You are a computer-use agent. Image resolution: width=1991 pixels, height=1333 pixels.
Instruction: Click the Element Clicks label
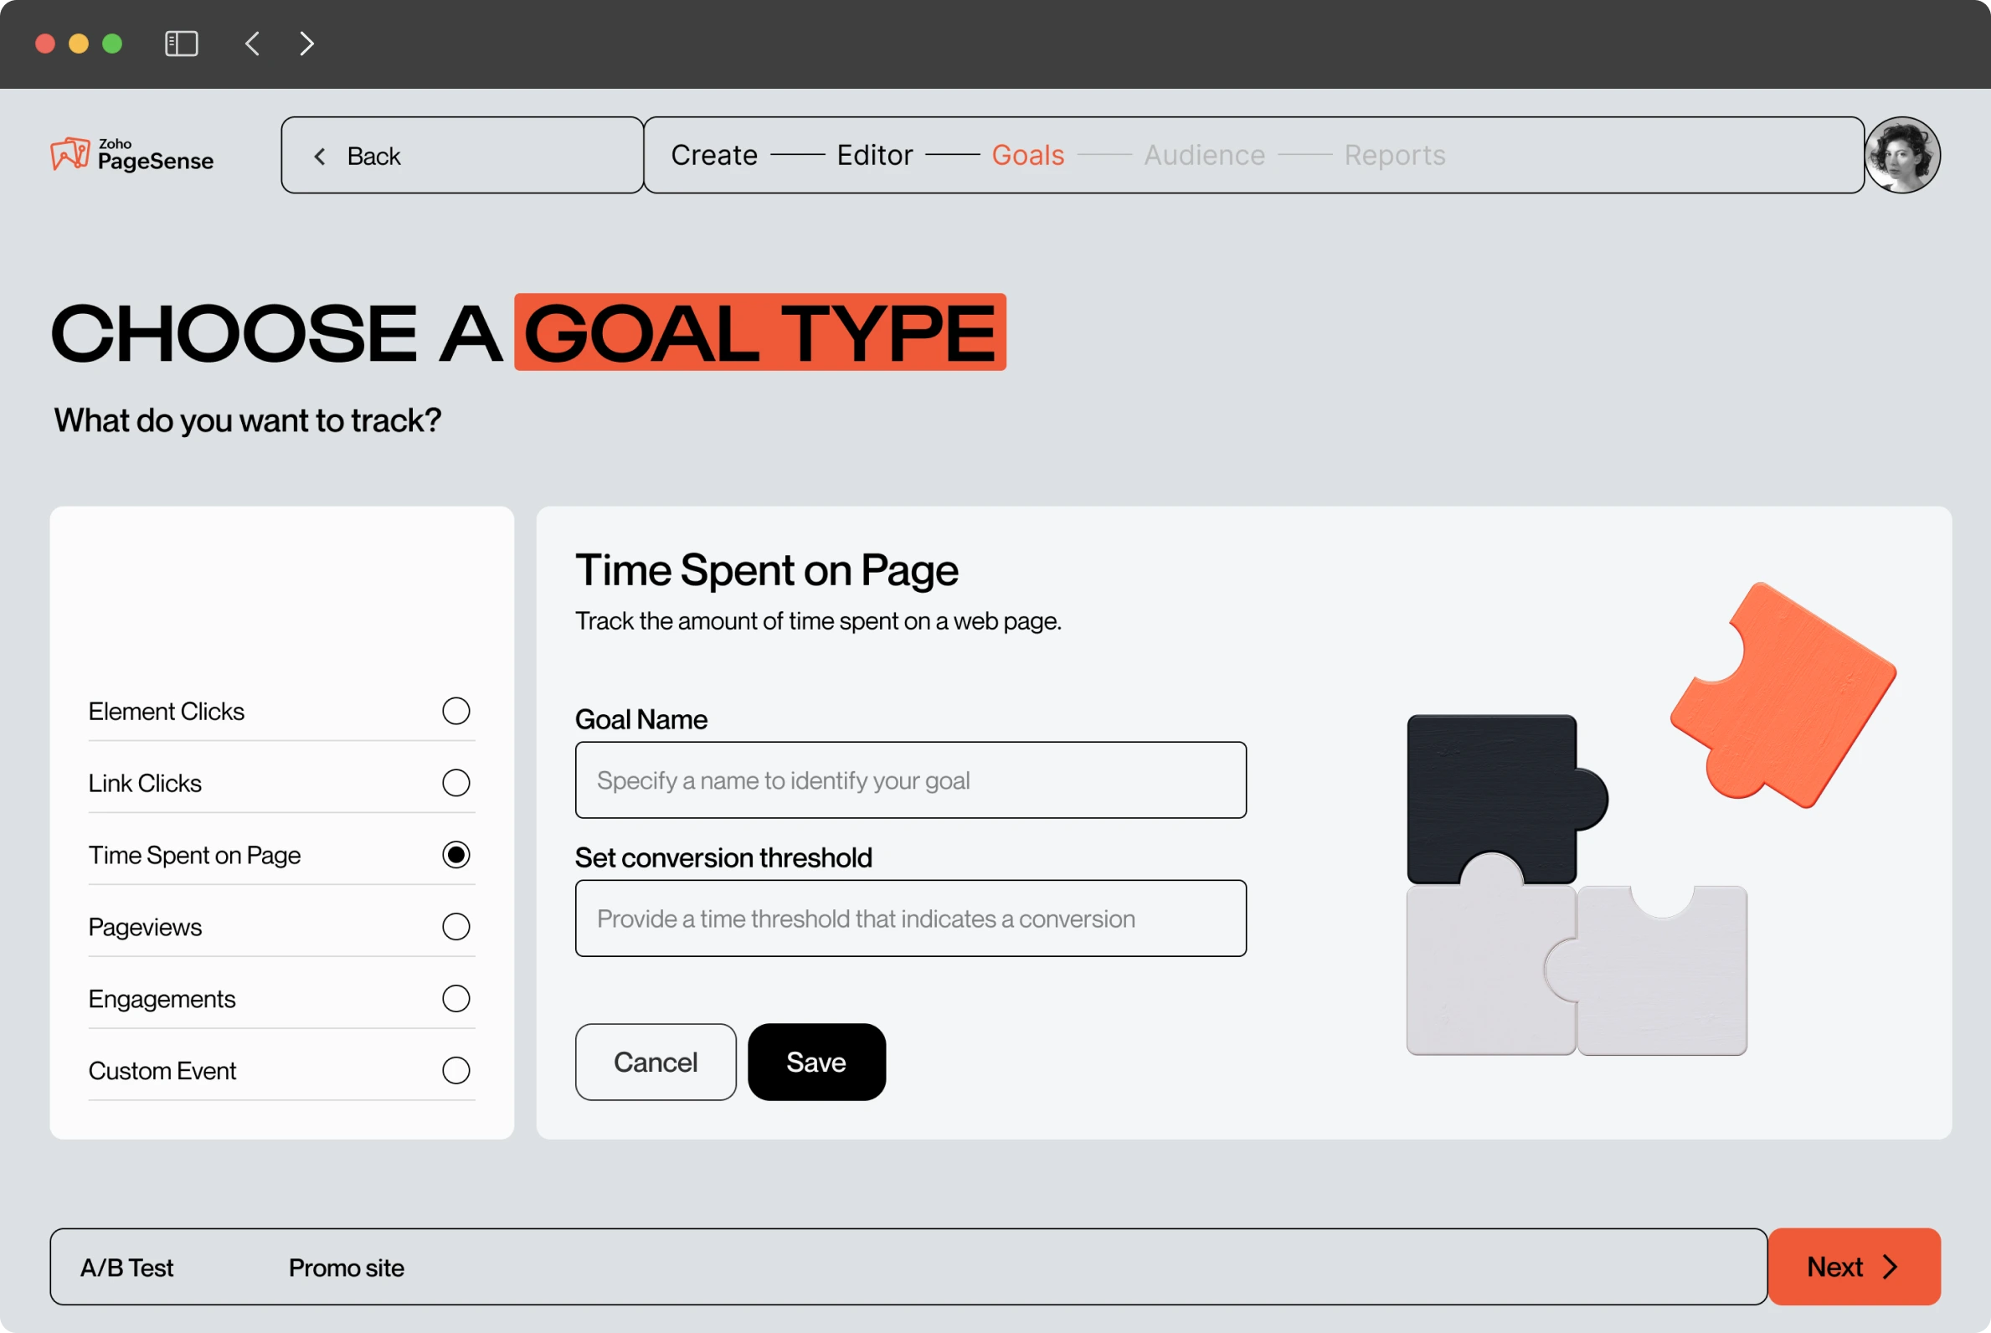pyautogui.click(x=166, y=711)
